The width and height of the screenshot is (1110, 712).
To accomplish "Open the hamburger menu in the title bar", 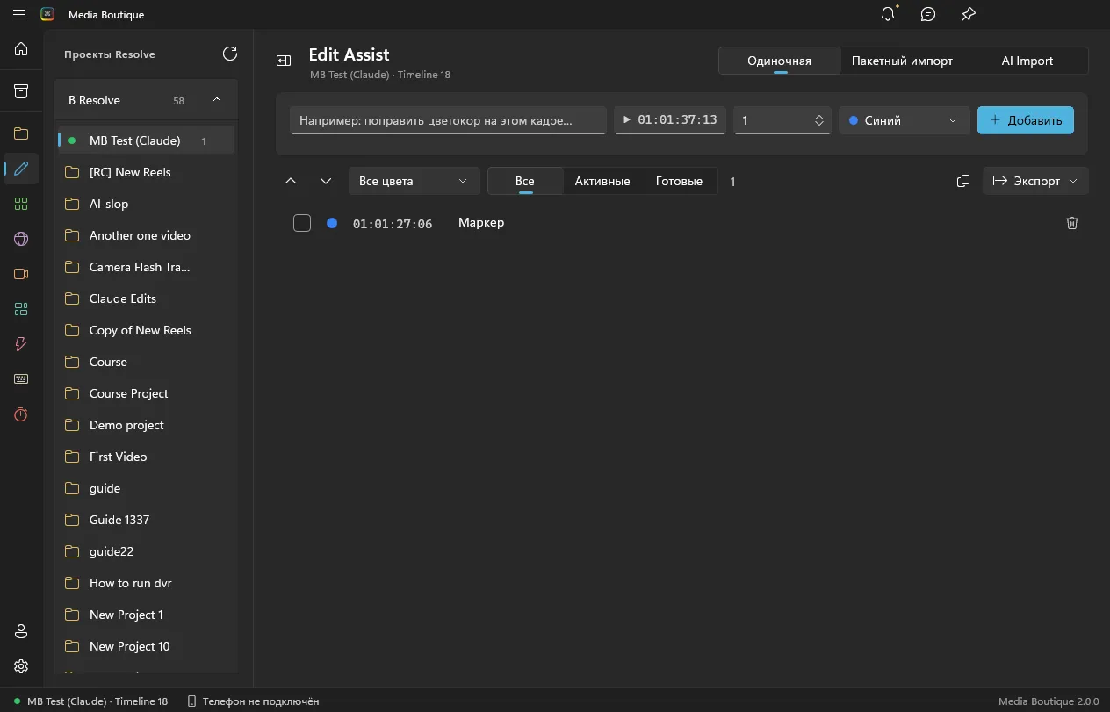I will [19, 14].
